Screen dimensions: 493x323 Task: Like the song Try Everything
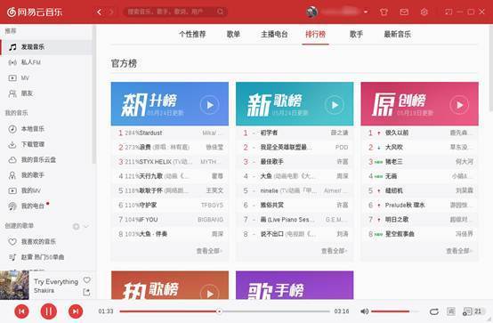(x=87, y=279)
